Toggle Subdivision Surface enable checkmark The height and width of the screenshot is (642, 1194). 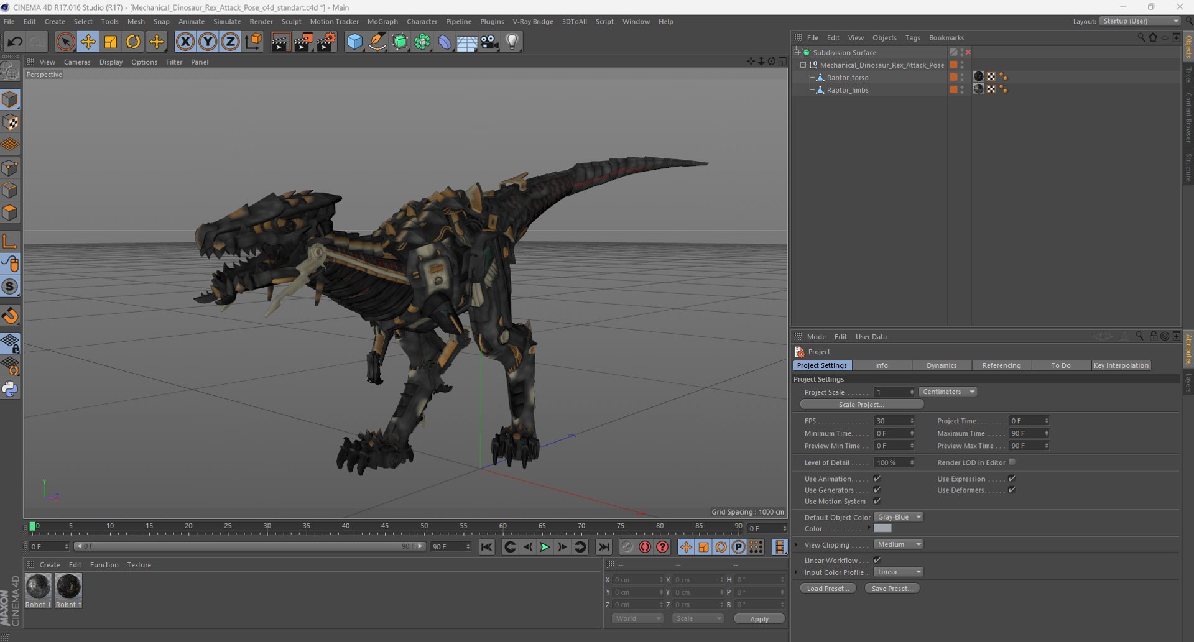(968, 52)
